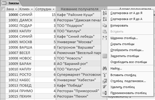This screenshot has width=155, height=100.
Task: Expand the Сотрудник column dropdown arrow
Action: (x=54, y=9)
